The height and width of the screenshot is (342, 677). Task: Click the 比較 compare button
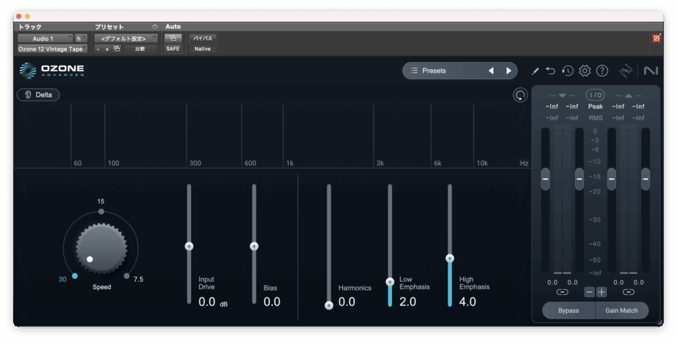click(140, 49)
